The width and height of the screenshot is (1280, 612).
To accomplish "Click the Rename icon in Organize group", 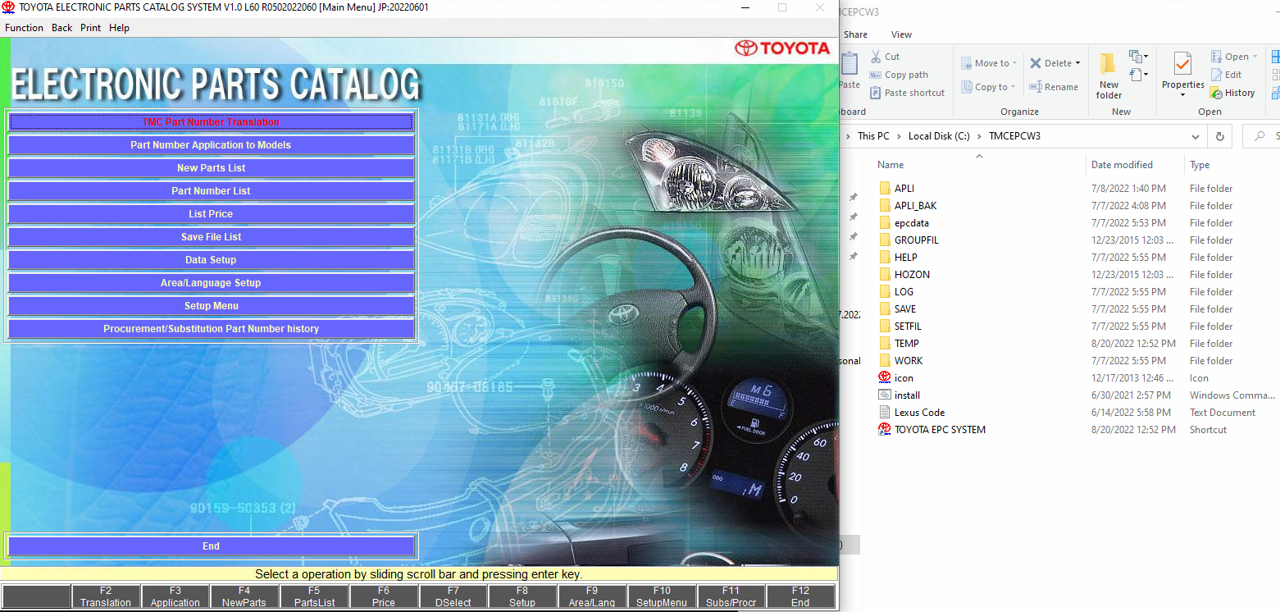I will coord(1036,87).
